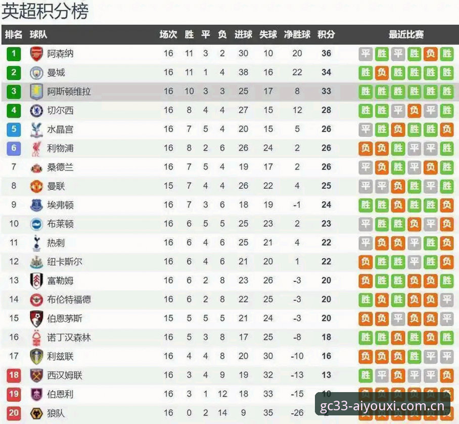Click red rank 18 badge
Screen dimensions: 459x424
(x=14, y=375)
